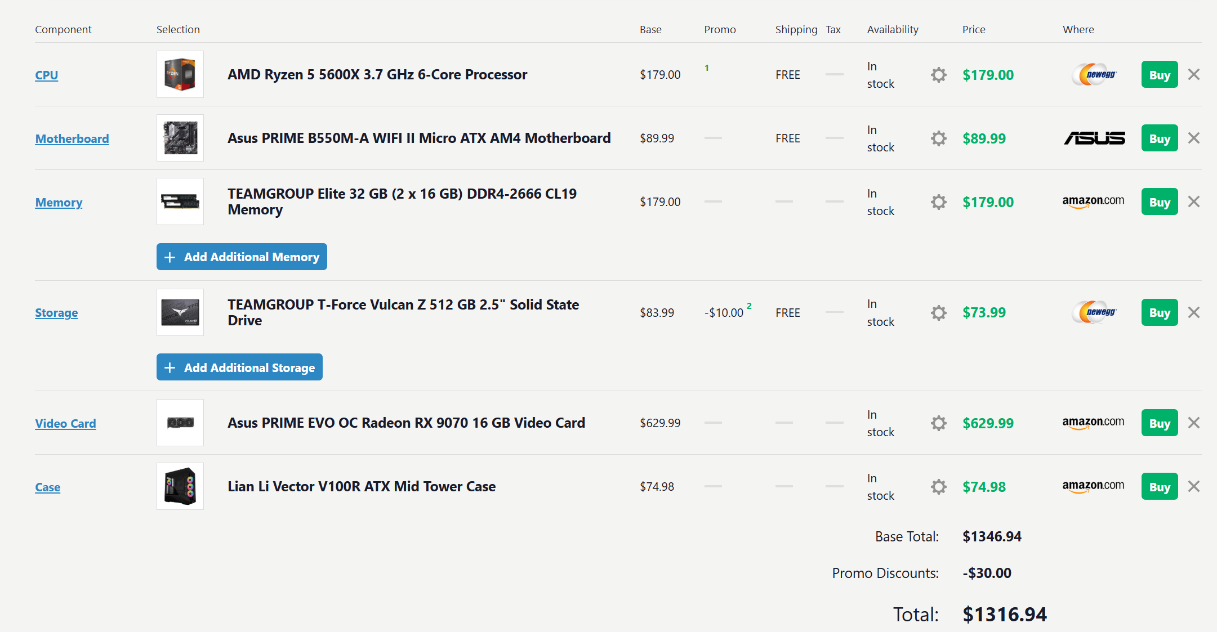Click the Newegg logo in Storage row

coord(1094,312)
